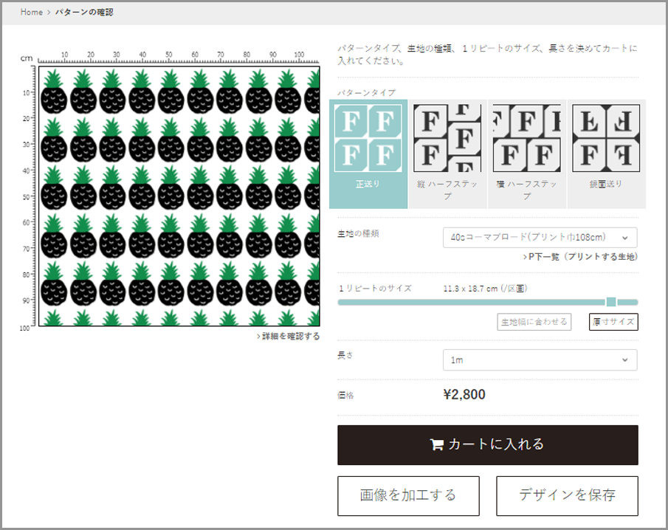Image resolution: width=668 pixels, height=530 pixels.
Task: Go to the Home breadcrumb
Action: tap(32, 12)
